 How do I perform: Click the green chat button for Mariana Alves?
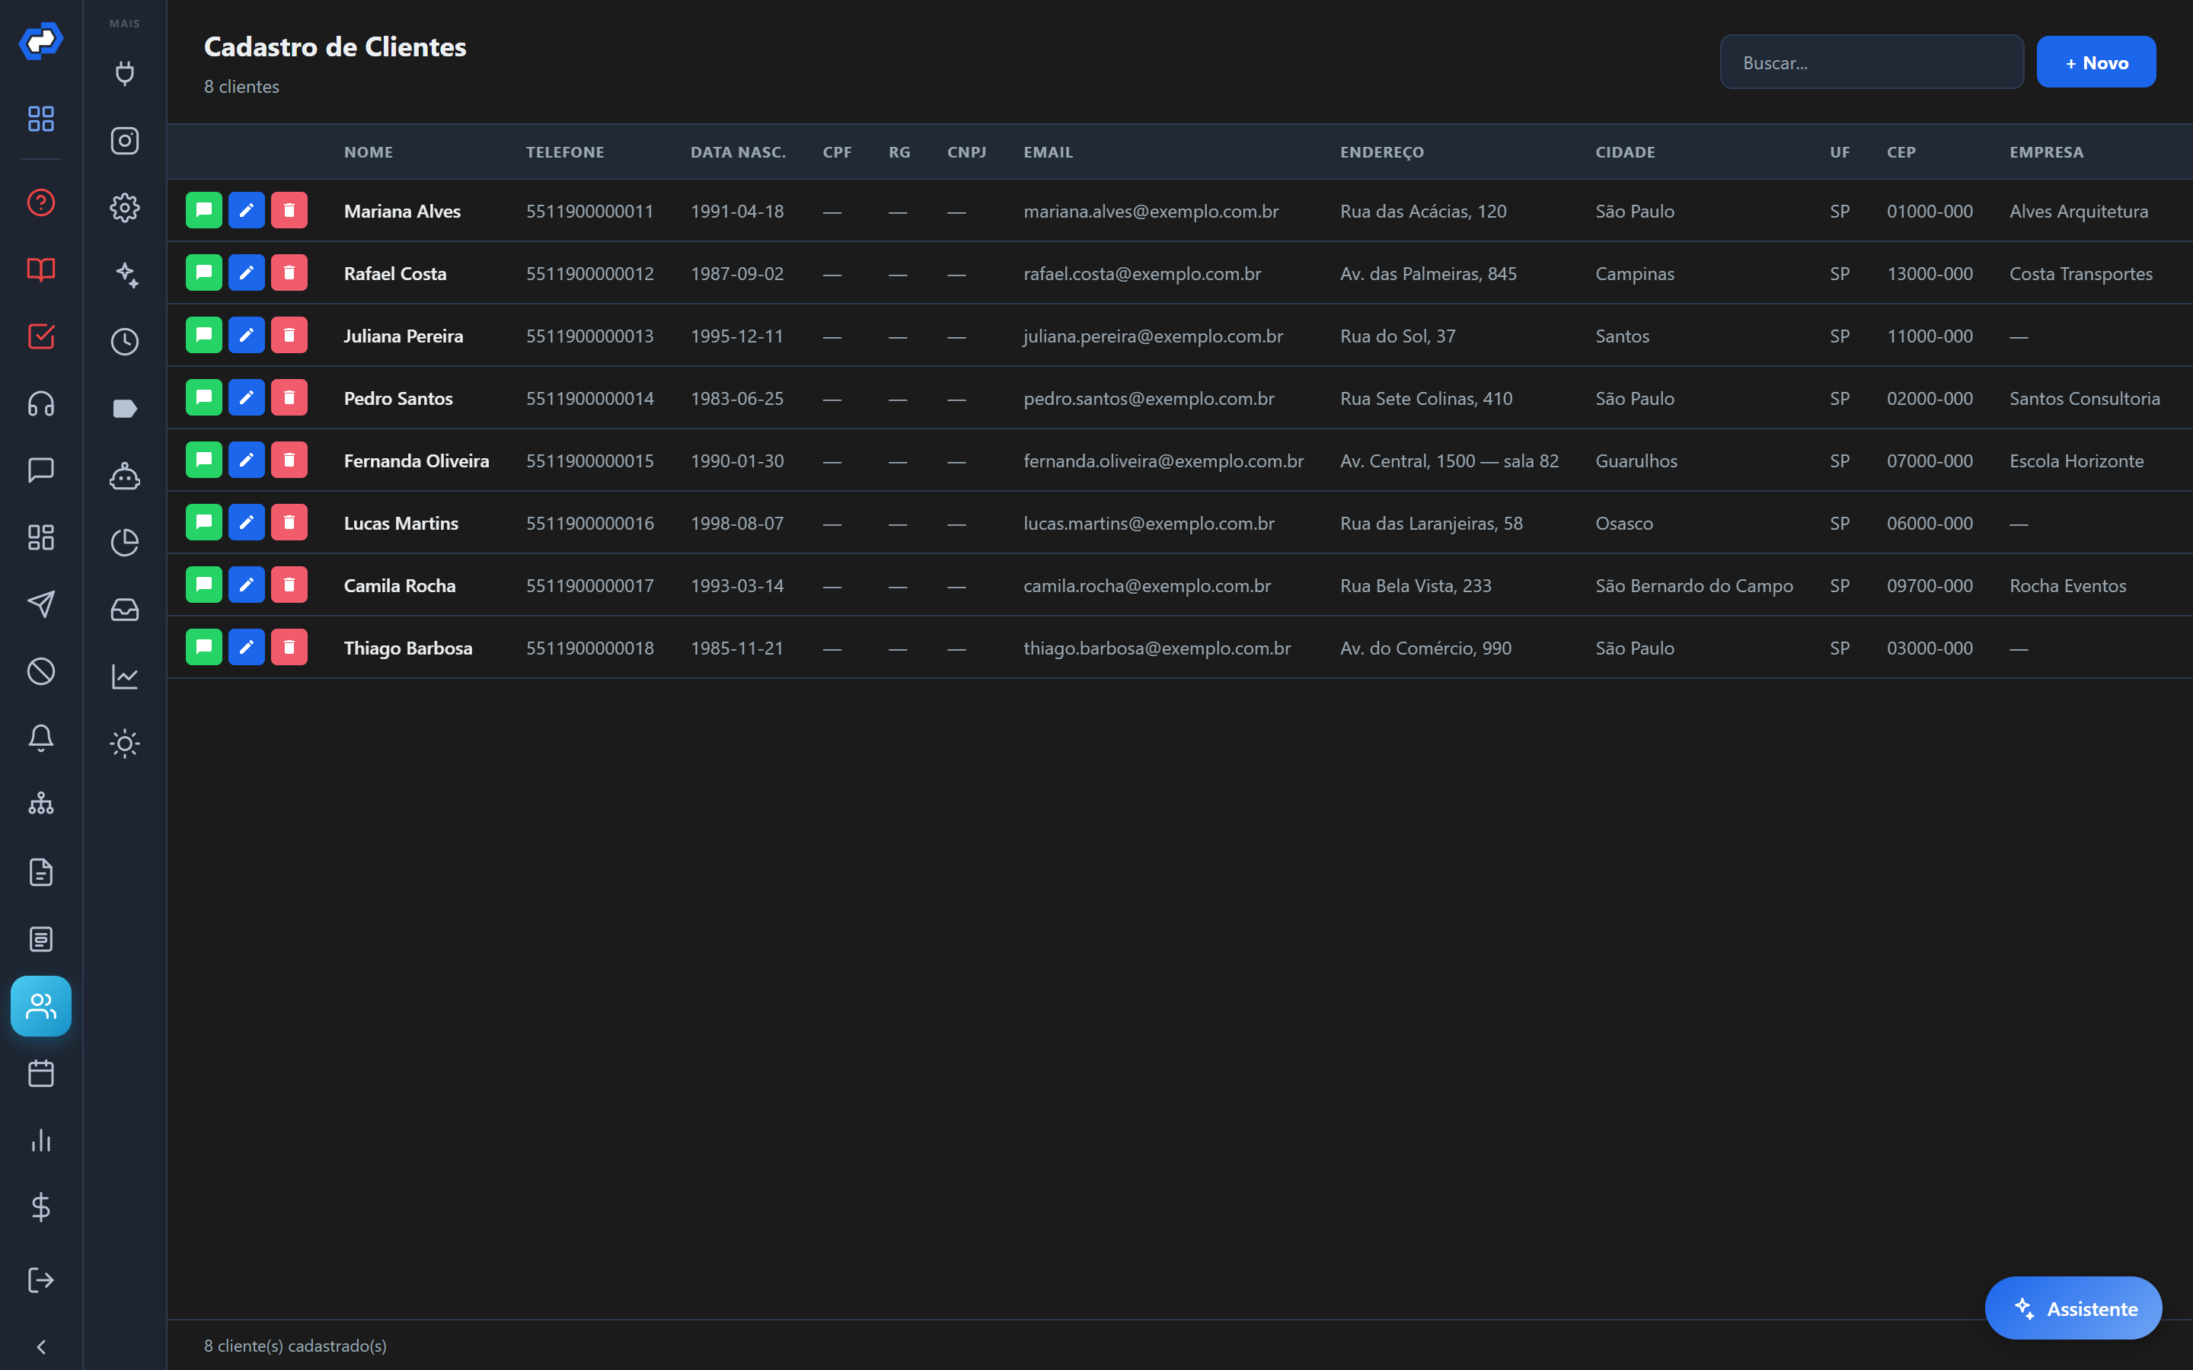coord(204,210)
